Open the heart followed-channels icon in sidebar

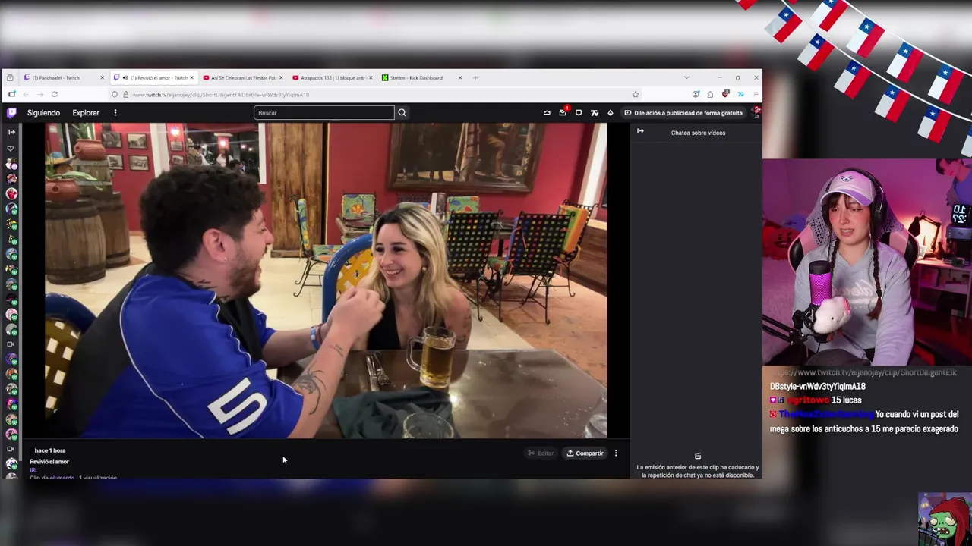(x=11, y=149)
